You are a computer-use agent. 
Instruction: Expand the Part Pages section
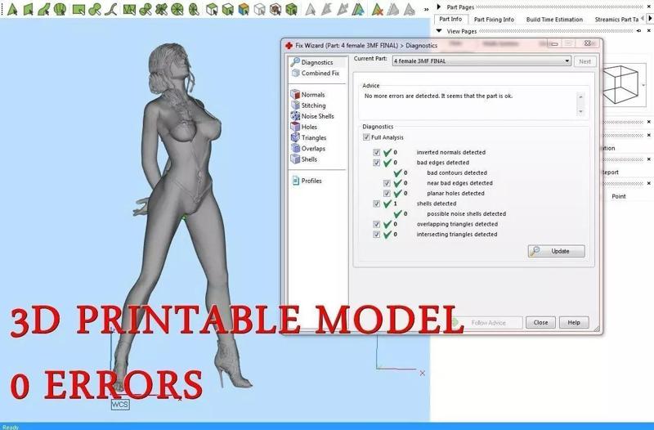click(439, 7)
